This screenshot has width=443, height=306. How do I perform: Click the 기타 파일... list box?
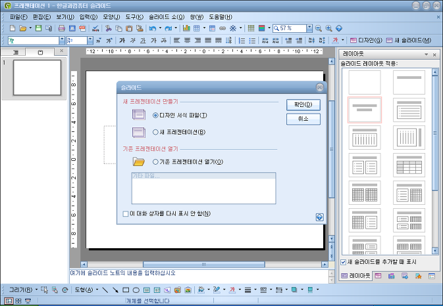click(x=203, y=188)
